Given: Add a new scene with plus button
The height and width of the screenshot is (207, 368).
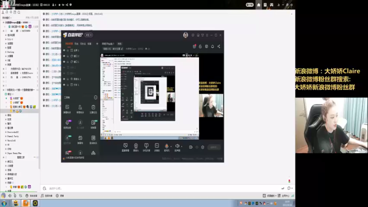Looking at the screenshot, I should pyautogui.click(x=97, y=44).
